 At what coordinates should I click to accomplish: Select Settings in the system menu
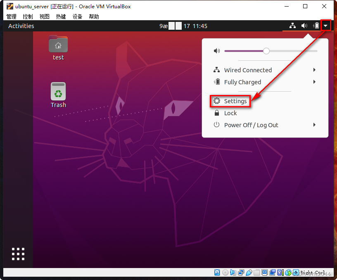point(265,101)
